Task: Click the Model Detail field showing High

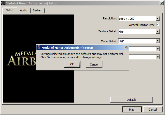Action: coord(139,41)
